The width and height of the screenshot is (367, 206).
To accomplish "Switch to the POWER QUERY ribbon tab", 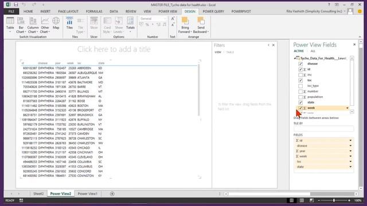I will click(213, 11).
